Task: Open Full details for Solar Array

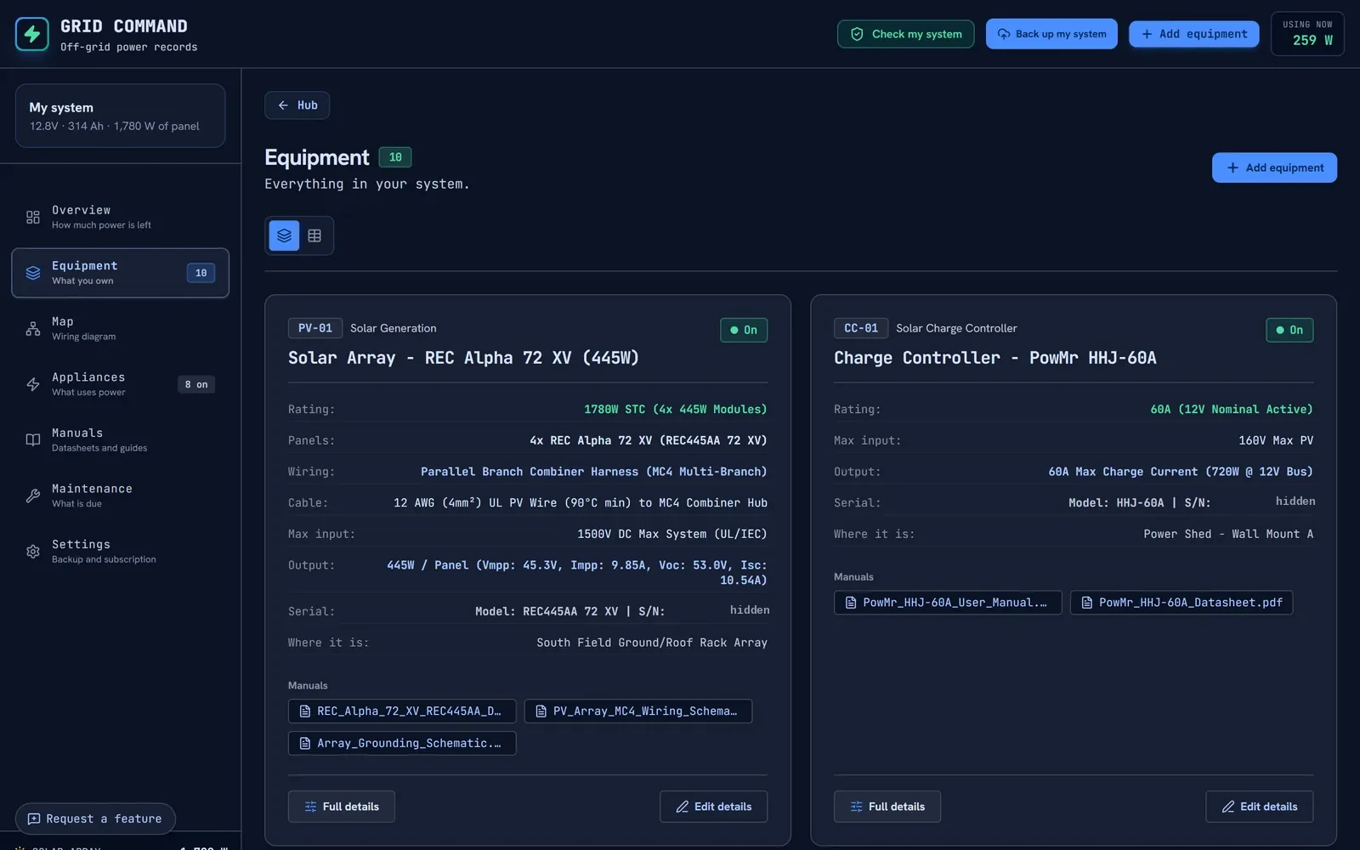Action: pyautogui.click(x=342, y=807)
